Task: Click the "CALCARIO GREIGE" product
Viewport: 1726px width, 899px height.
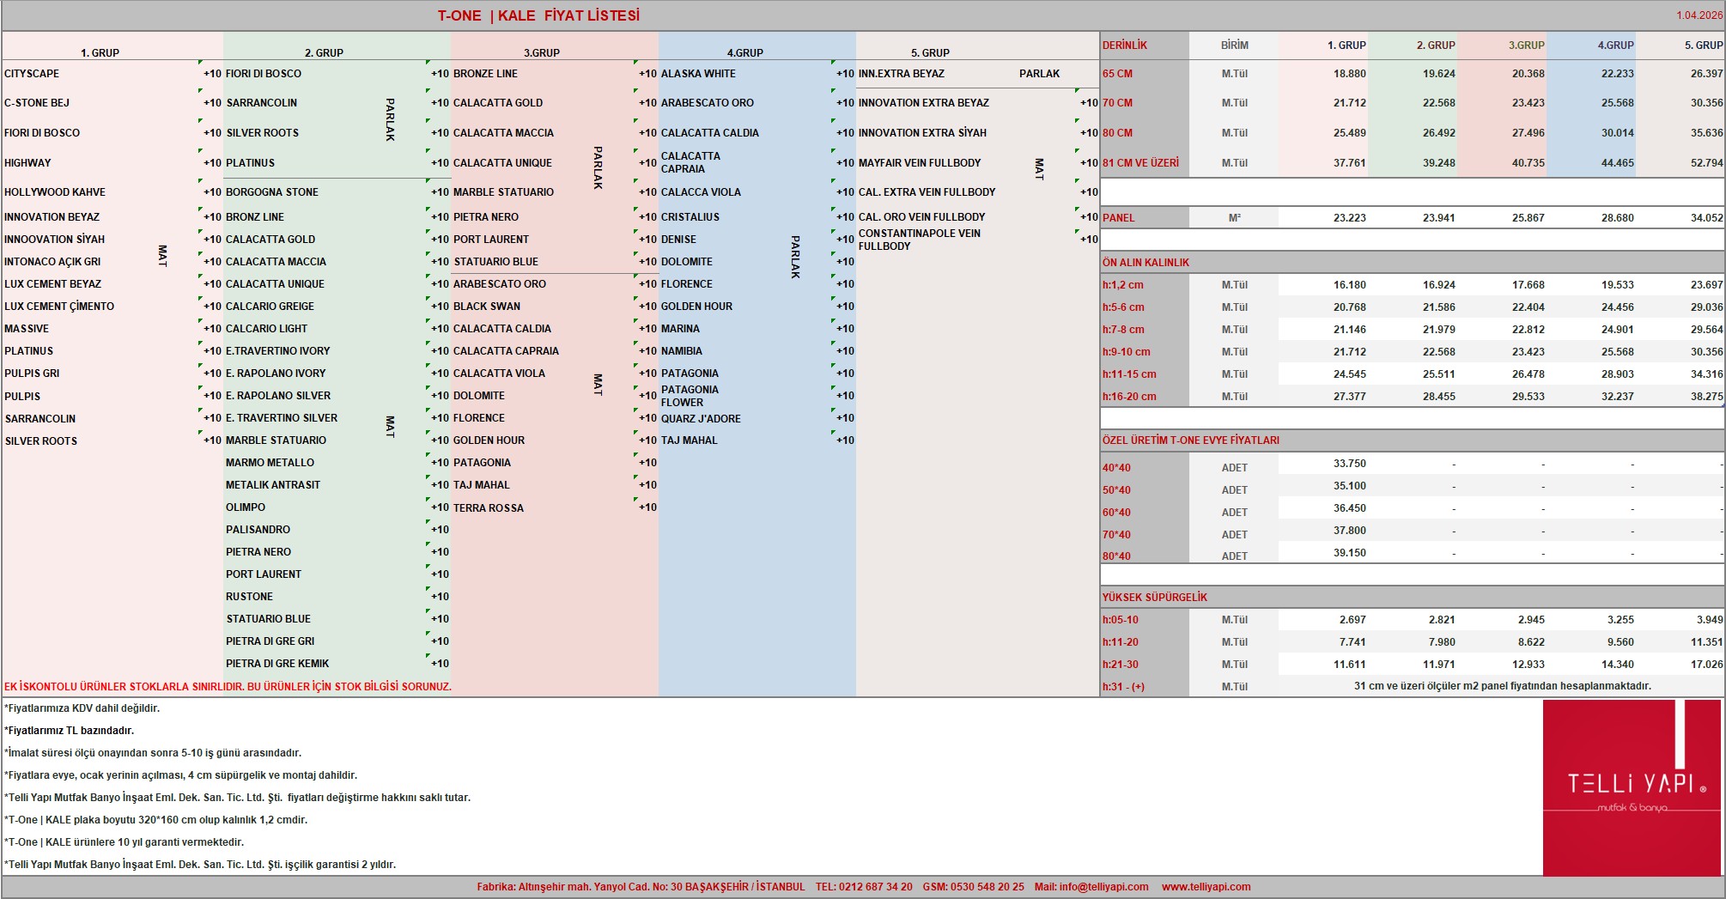Action: pos(270,307)
